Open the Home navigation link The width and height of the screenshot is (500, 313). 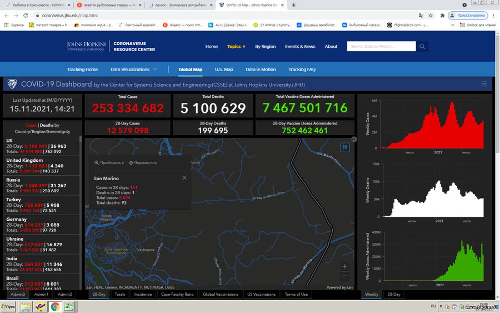212,46
